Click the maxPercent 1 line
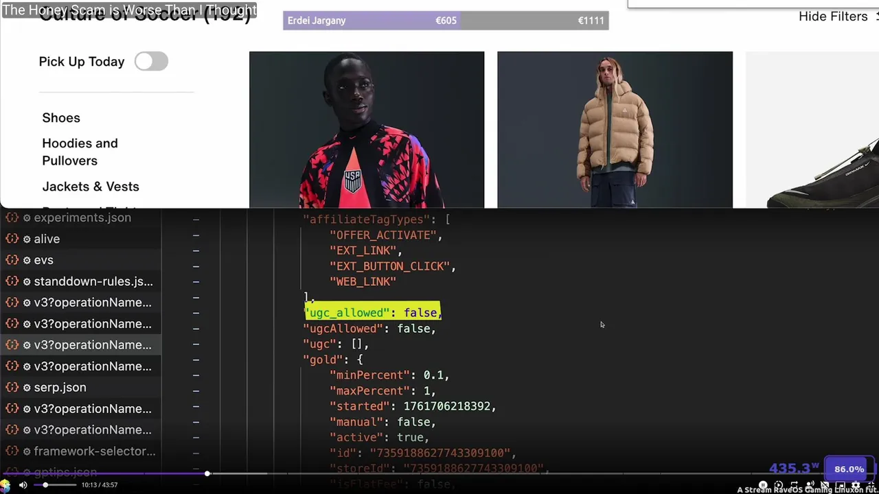Viewport: 879px width, 494px height. click(383, 391)
